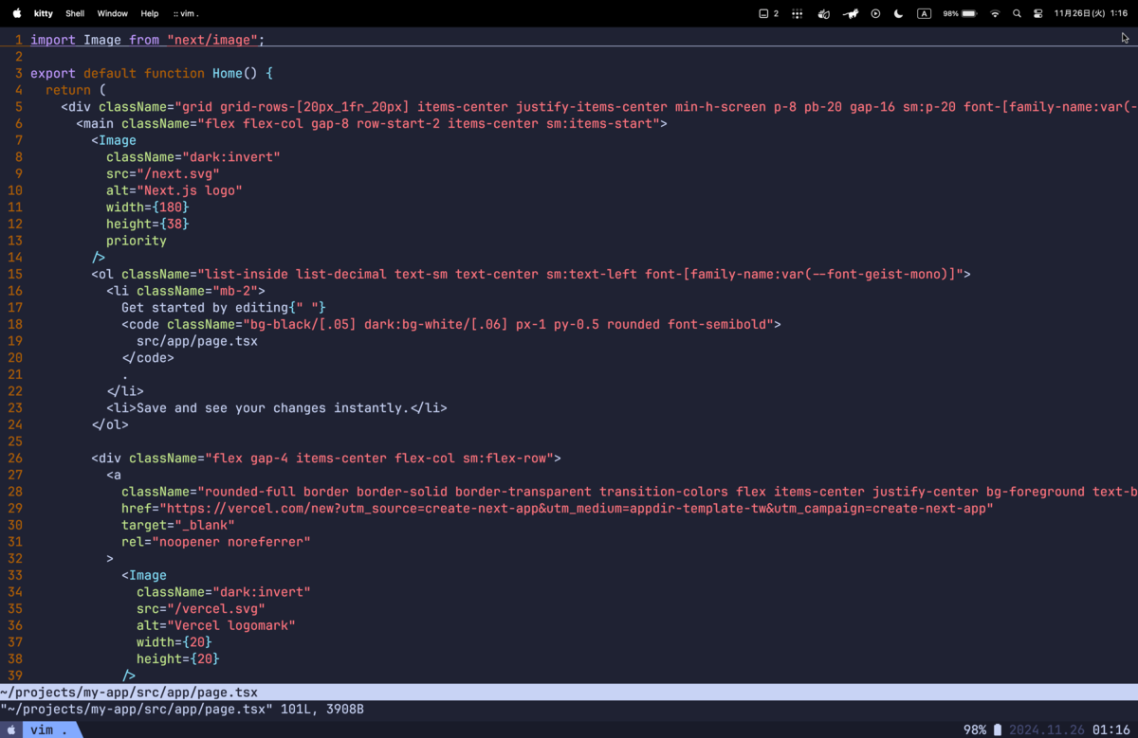Image resolution: width=1138 pixels, height=738 pixels.
Task: Click the ':: vim .' window title in menu bar
Action: coord(186,13)
